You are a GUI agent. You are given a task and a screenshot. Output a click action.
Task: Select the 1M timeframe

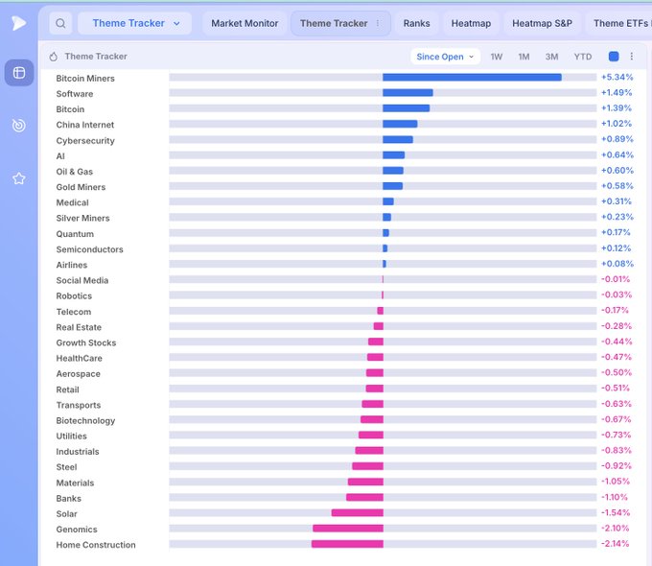[524, 57]
